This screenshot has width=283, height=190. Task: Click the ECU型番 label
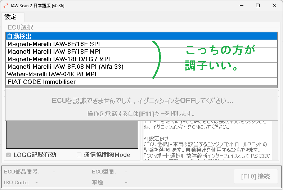(x=104, y=171)
